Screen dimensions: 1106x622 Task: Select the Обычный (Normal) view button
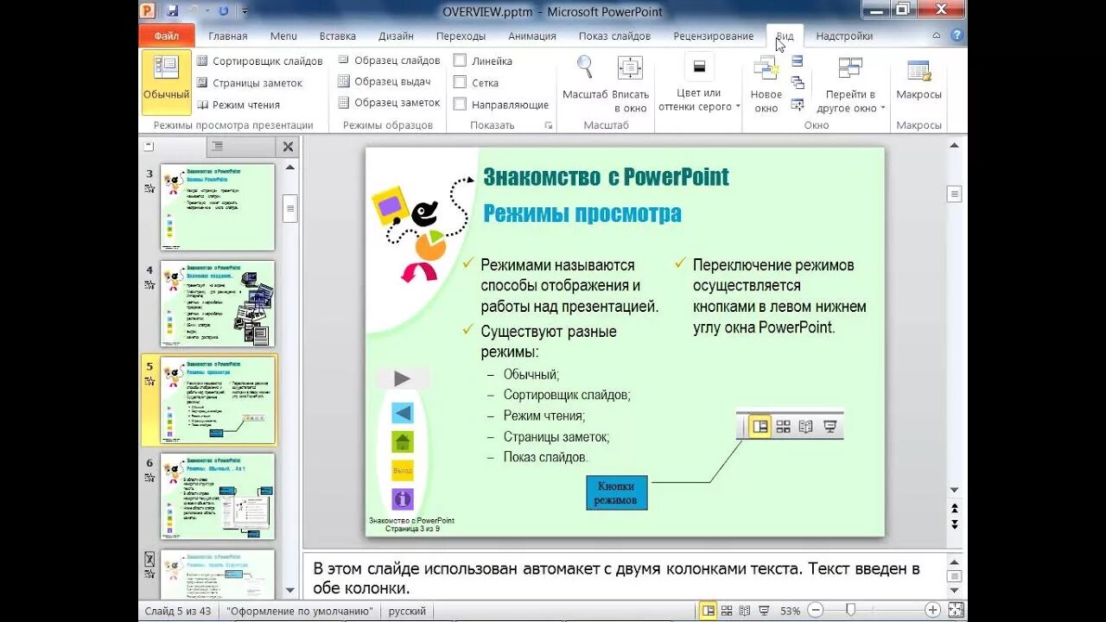tap(166, 82)
